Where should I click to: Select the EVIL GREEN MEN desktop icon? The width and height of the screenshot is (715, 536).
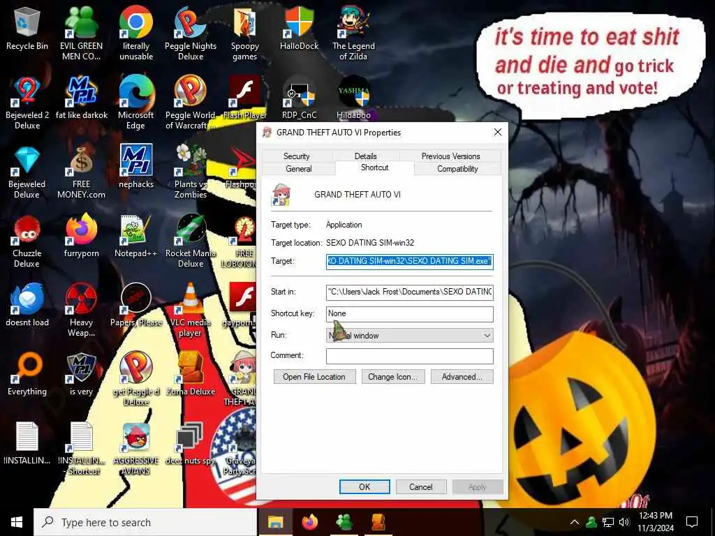tap(81, 33)
